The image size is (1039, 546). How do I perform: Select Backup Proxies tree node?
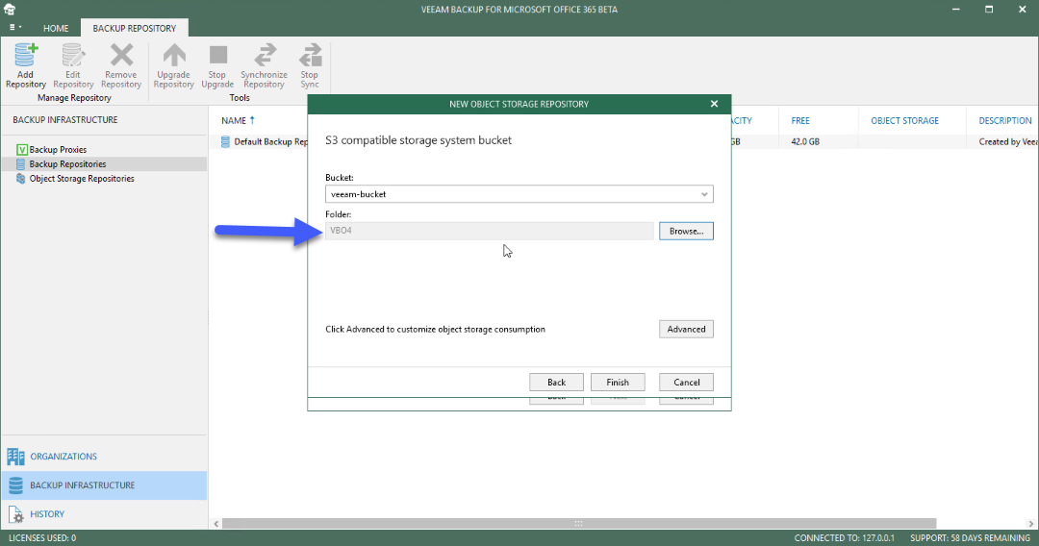tap(58, 150)
